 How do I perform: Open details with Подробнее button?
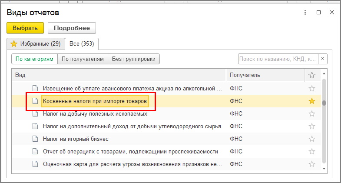pyautogui.click(x=72, y=28)
